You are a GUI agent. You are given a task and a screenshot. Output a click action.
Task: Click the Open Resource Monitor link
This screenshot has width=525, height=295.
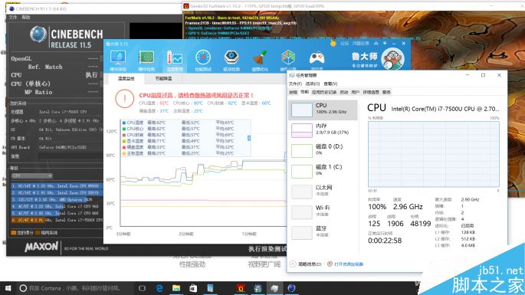(349, 264)
